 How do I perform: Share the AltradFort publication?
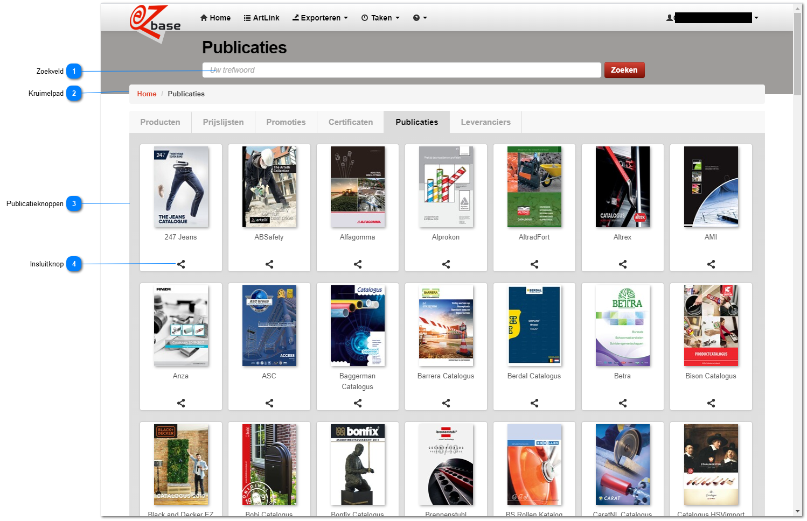534,264
